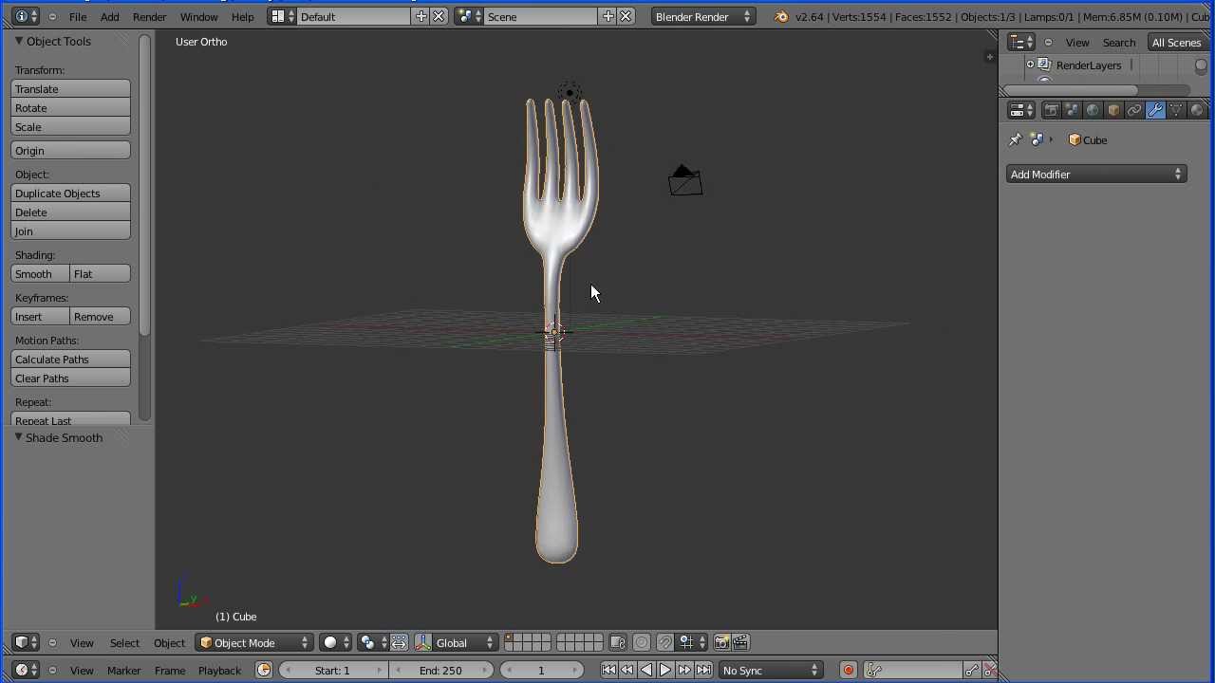Open the viewport shading selector
This screenshot has width=1215, height=683.
coord(336,643)
